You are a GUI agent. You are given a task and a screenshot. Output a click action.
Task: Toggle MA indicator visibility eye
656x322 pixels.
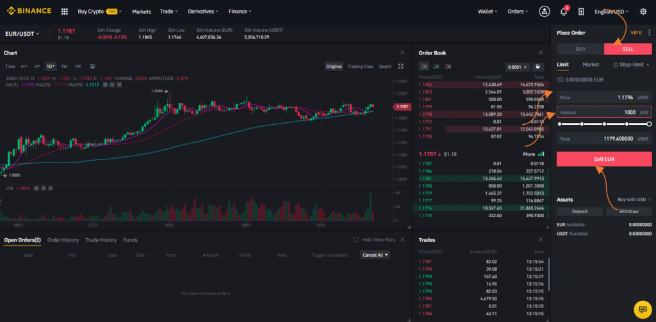click(106, 85)
